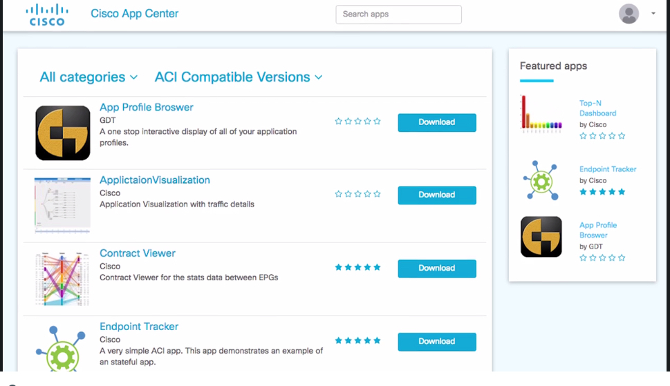Download the Contract Viewer app

click(436, 269)
